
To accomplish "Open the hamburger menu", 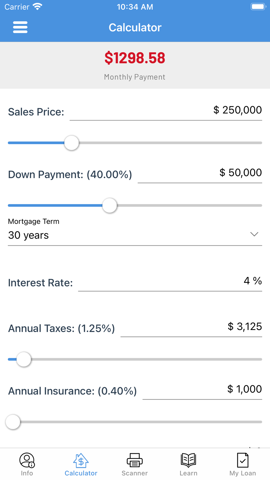I will coord(20,27).
